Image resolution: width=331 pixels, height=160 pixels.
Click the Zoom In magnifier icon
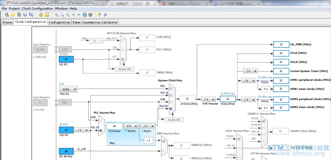[x=57, y=15]
